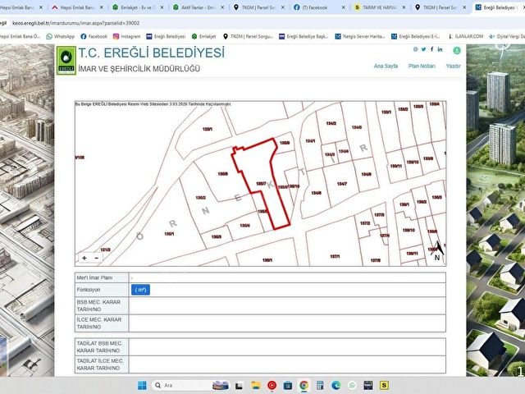Click the Chrome icon in the taskbar
The image size is (525, 394).
[x=304, y=385]
